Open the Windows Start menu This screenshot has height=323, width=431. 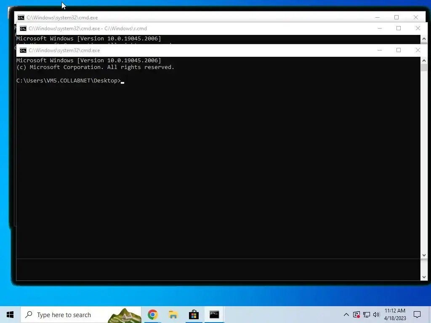coord(10,315)
